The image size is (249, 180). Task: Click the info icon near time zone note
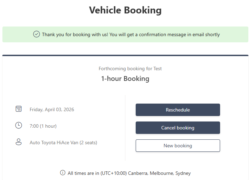(63, 173)
